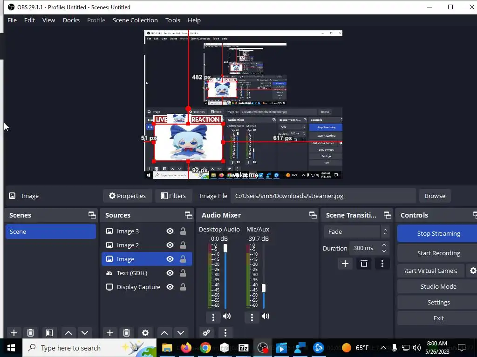
Task: Open Mic/Aux options three dots
Action: 252,317
